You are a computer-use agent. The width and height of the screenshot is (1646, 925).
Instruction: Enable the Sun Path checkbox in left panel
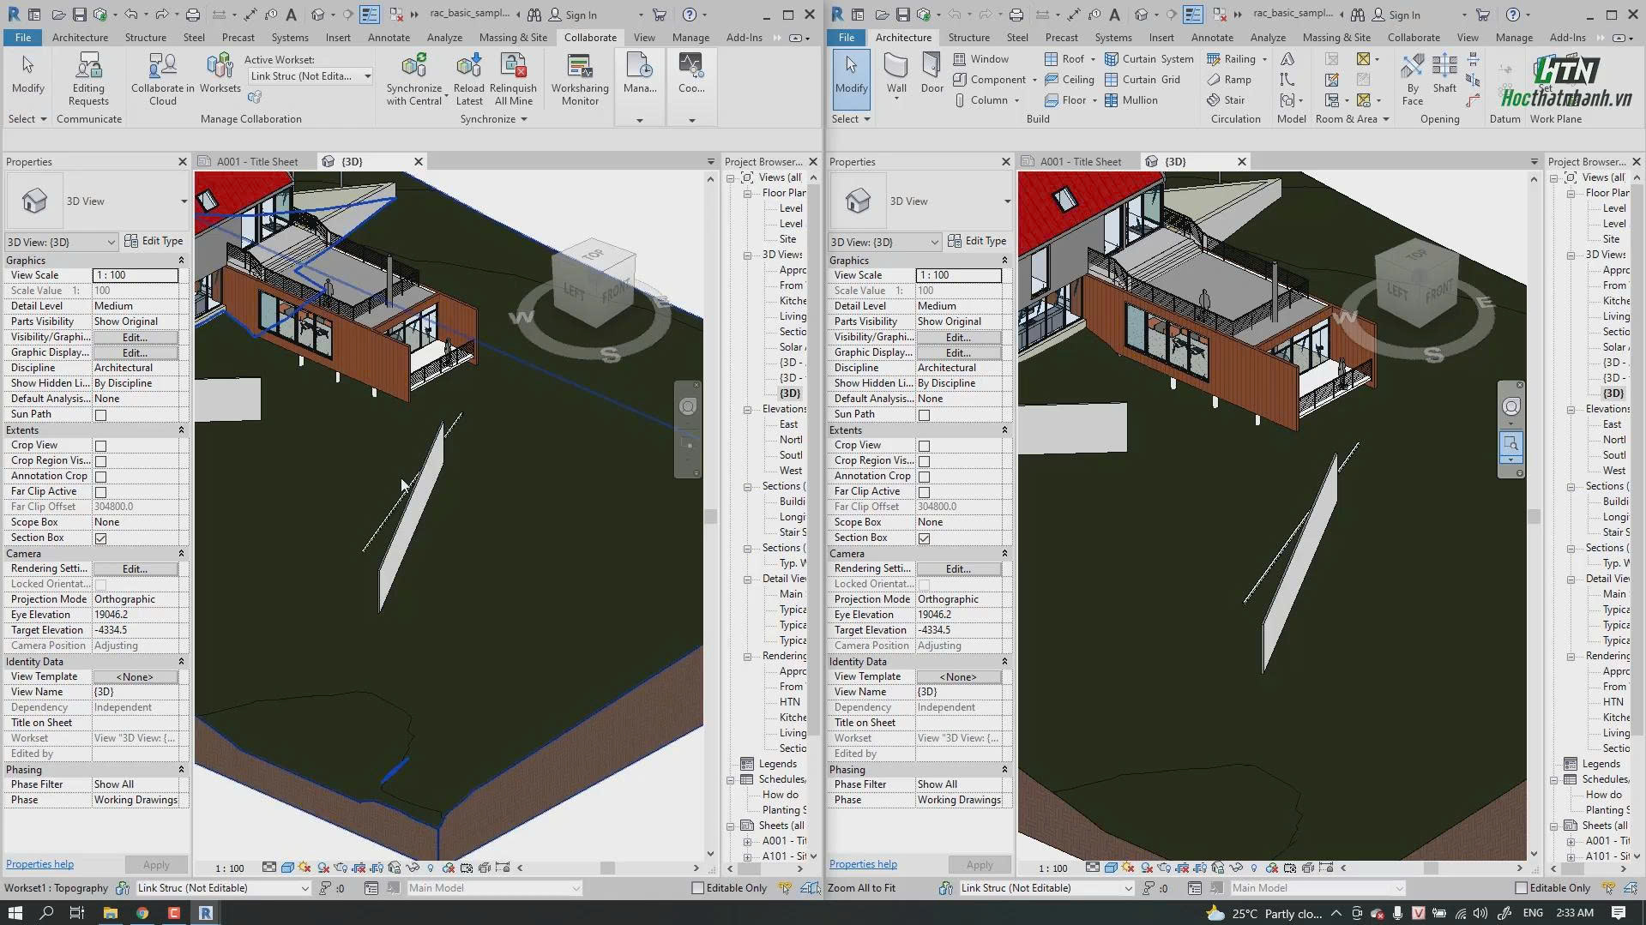point(100,415)
